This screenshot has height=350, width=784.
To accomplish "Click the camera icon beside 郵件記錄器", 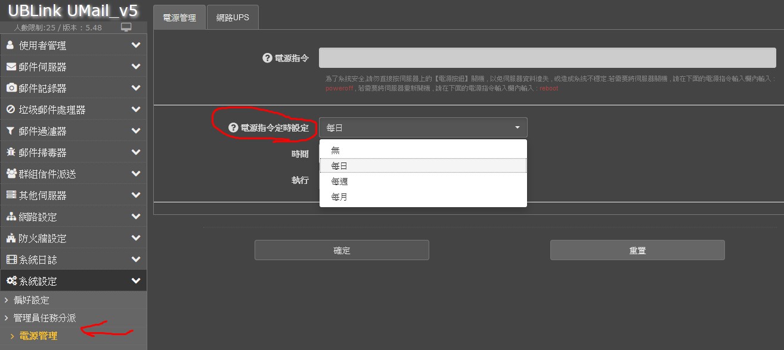I will (x=11, y=88).
